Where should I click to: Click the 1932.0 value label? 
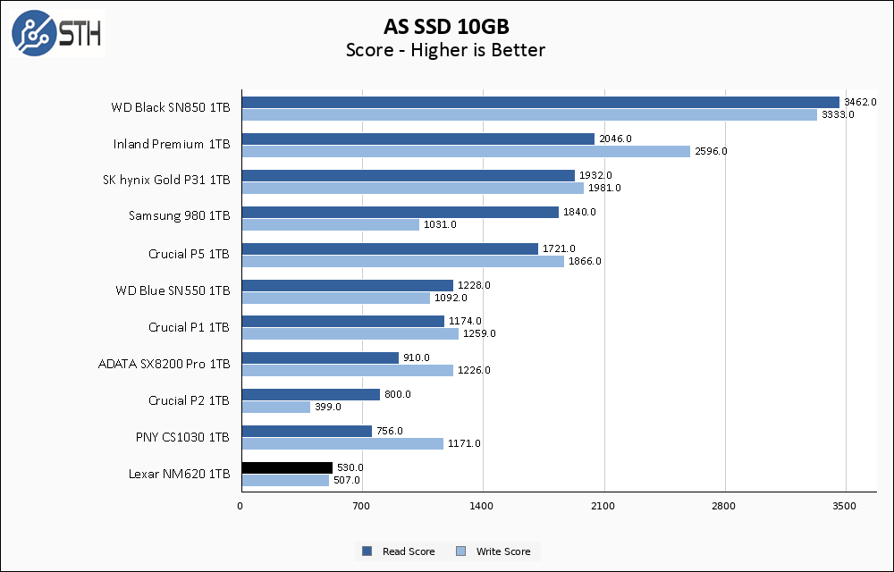(595, 175)
